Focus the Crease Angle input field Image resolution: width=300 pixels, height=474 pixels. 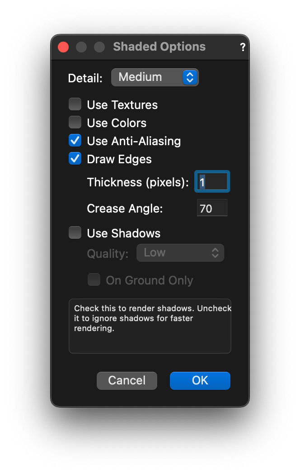click(212, 209)
